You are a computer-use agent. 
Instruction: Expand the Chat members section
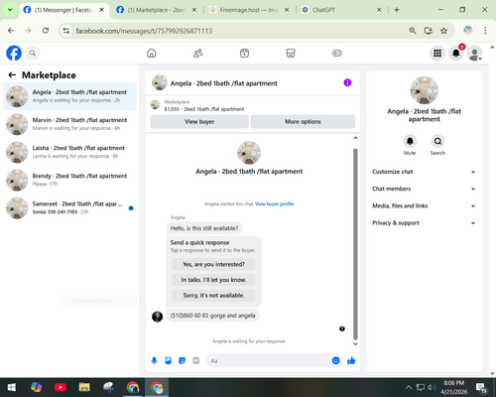coord(424,189)
